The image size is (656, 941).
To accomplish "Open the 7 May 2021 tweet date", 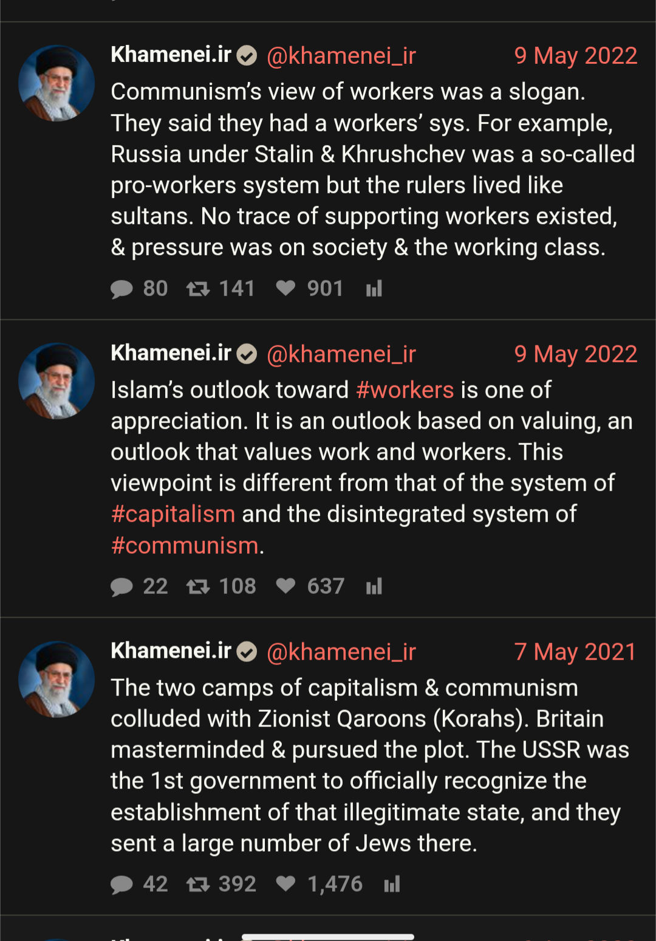I will click(x=575, y=652).
